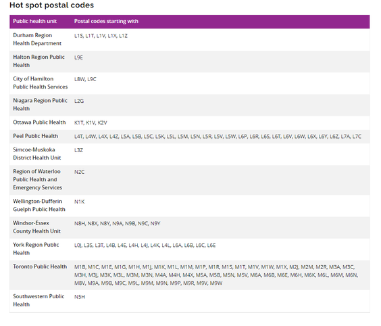Click Windsor-Essex County Health Unit label
This screenshot has height=326, width=381.
[x=36, y=227]
